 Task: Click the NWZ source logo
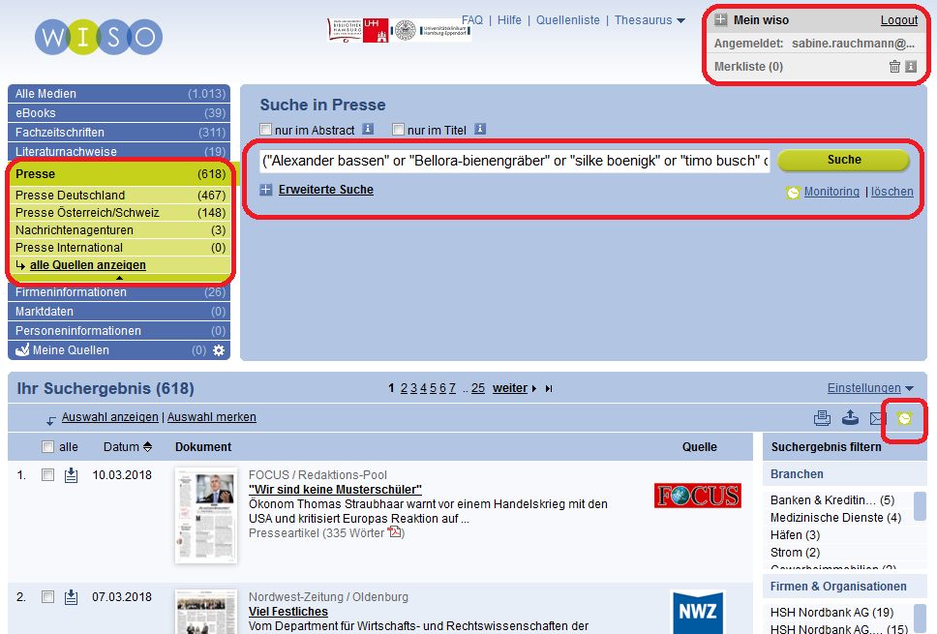coord(698,613)
